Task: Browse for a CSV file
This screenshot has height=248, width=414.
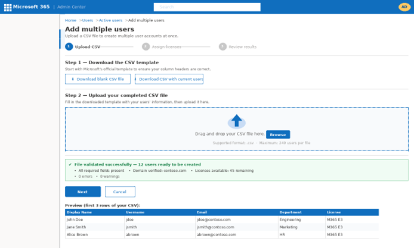Action: click(278, 134)
